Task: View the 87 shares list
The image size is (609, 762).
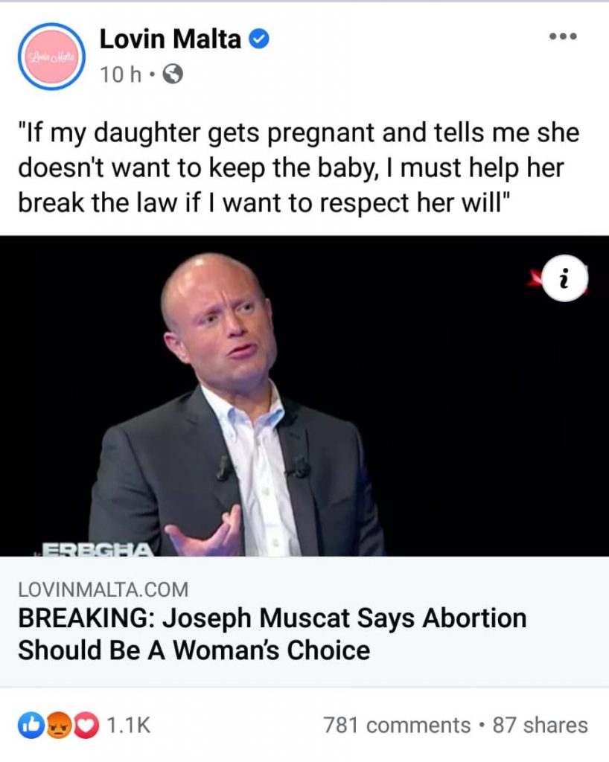Action: [540, 725]
